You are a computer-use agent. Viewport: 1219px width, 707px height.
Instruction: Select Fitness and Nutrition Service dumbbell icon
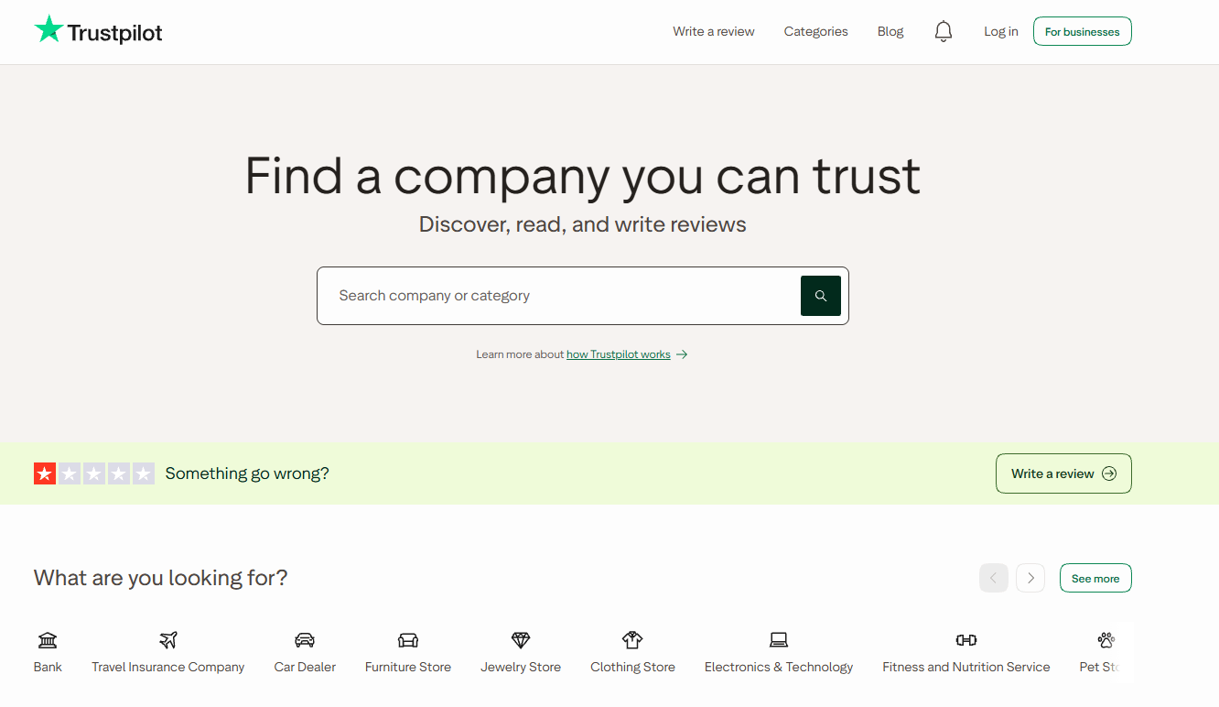coord(966,640)
